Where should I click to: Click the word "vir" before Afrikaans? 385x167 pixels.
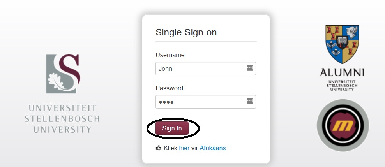[x=194, y=148]
